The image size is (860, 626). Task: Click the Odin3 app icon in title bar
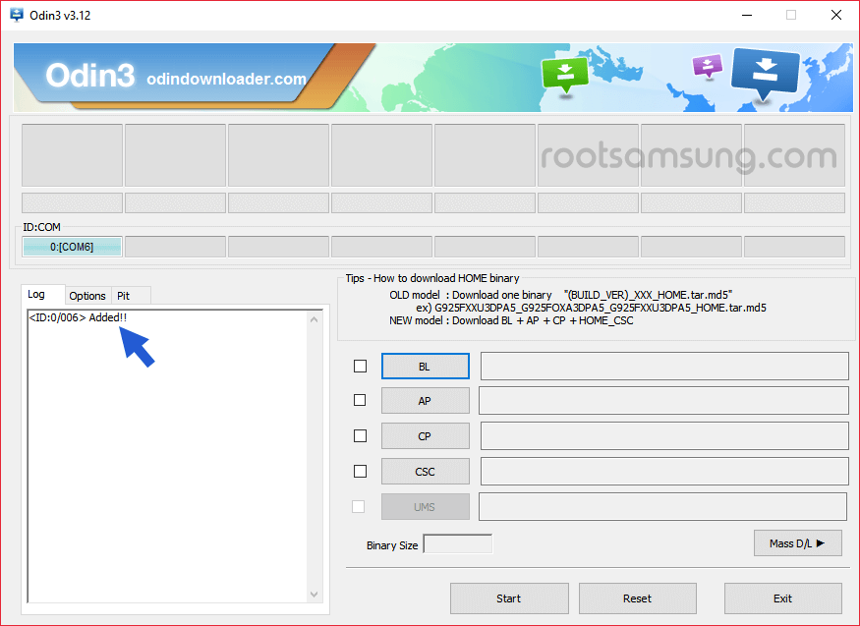tap(17, 15)
